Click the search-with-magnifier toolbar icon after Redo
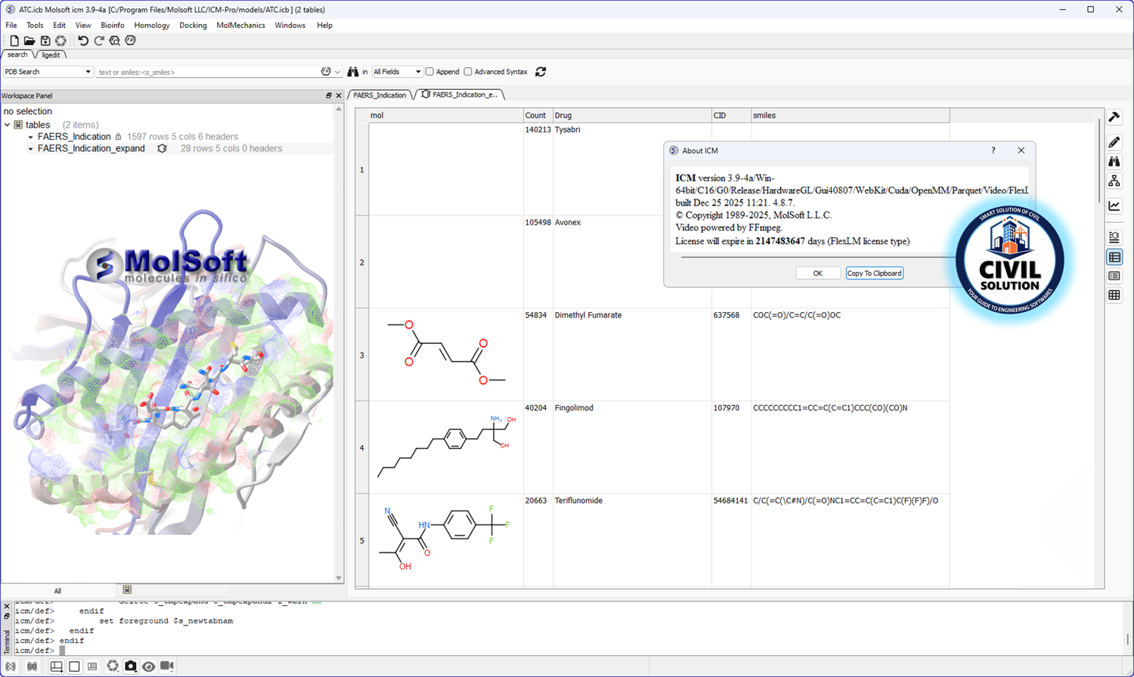The height and width of the screenshot is (677, 1134). point(115,41)
